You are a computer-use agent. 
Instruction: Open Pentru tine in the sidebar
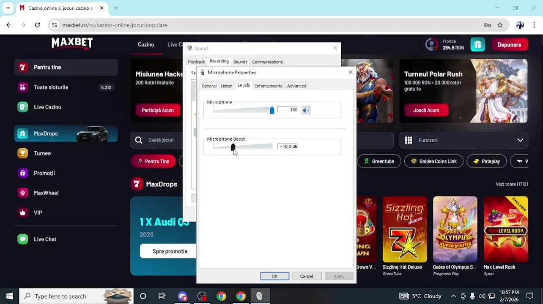click(x=66, y=67)
